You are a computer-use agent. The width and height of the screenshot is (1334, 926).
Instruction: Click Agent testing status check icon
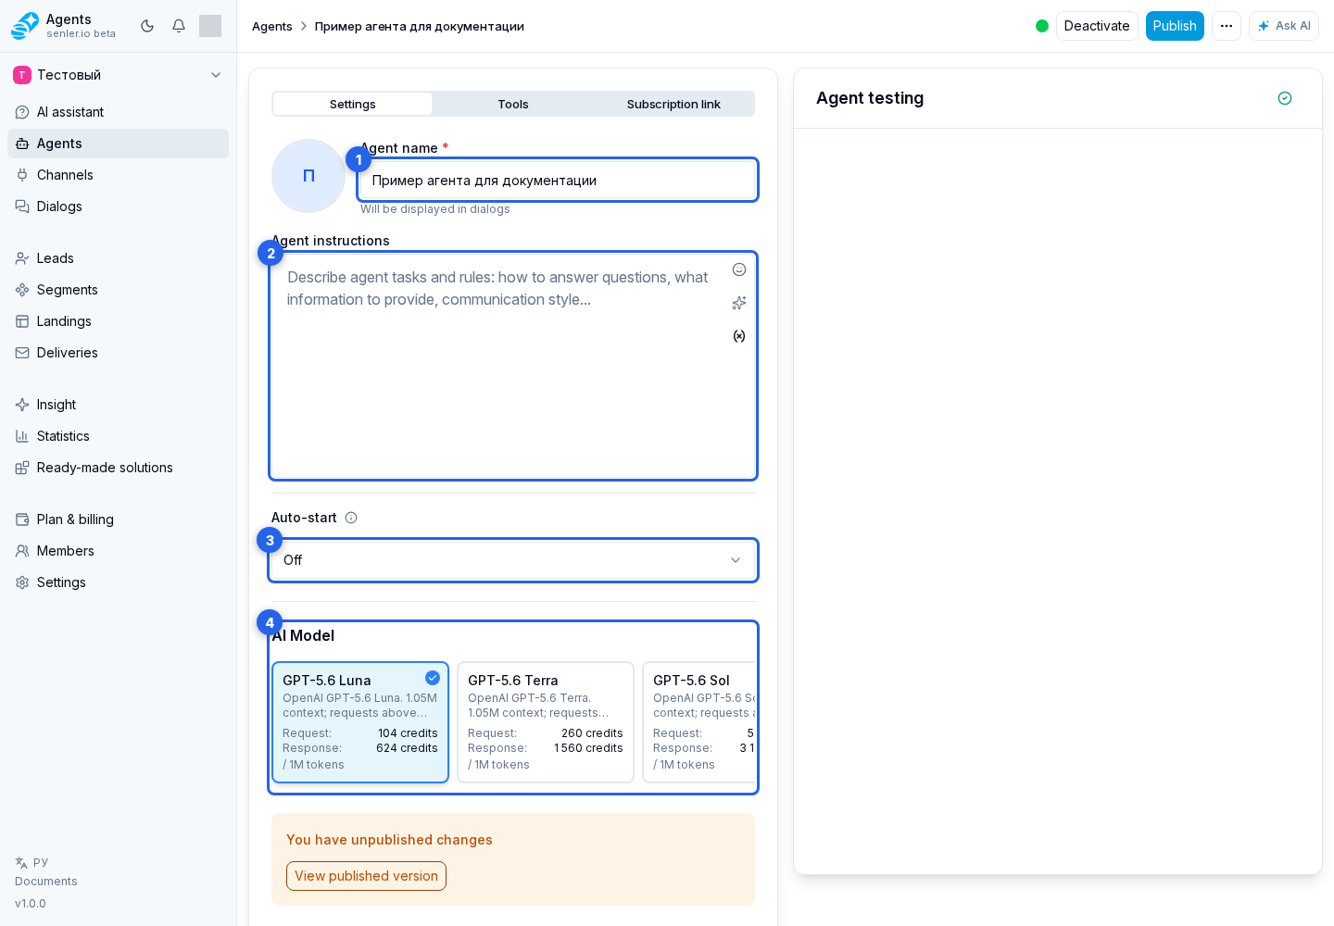tap(1285, 98)
